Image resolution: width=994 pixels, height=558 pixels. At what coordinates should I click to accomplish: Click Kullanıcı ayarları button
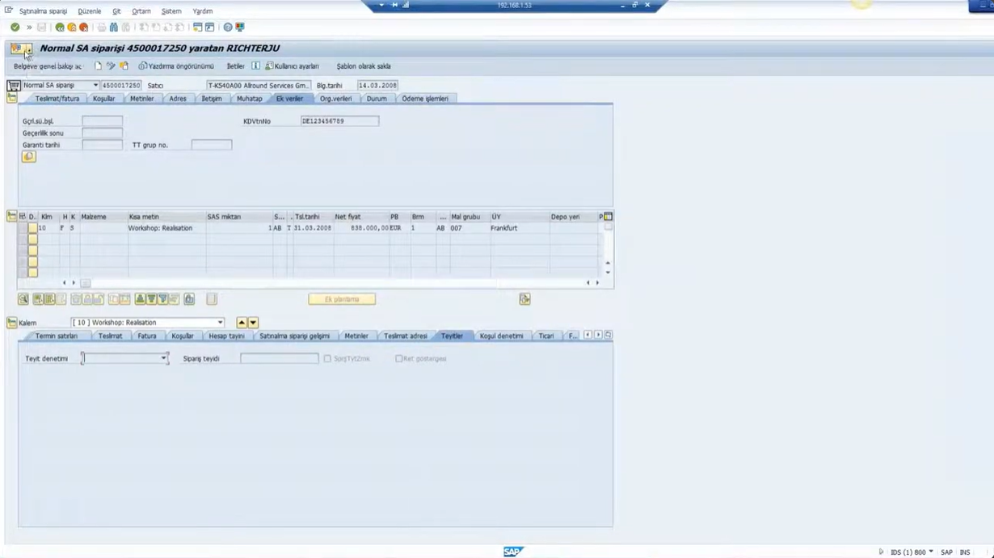292,66
